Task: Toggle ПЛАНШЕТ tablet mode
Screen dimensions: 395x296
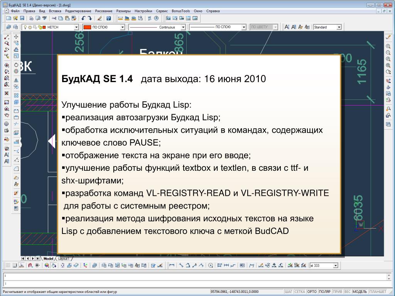Action: pyautogui.click(x=378, y=291)
